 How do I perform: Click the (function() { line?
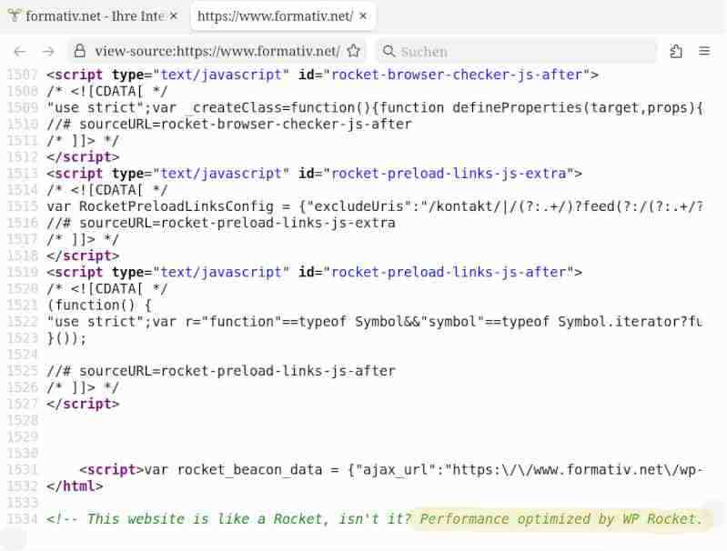coord(99,305)
